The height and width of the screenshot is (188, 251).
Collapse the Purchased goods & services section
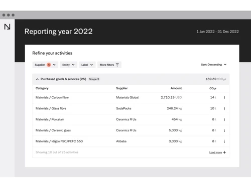tap(37, 79)
